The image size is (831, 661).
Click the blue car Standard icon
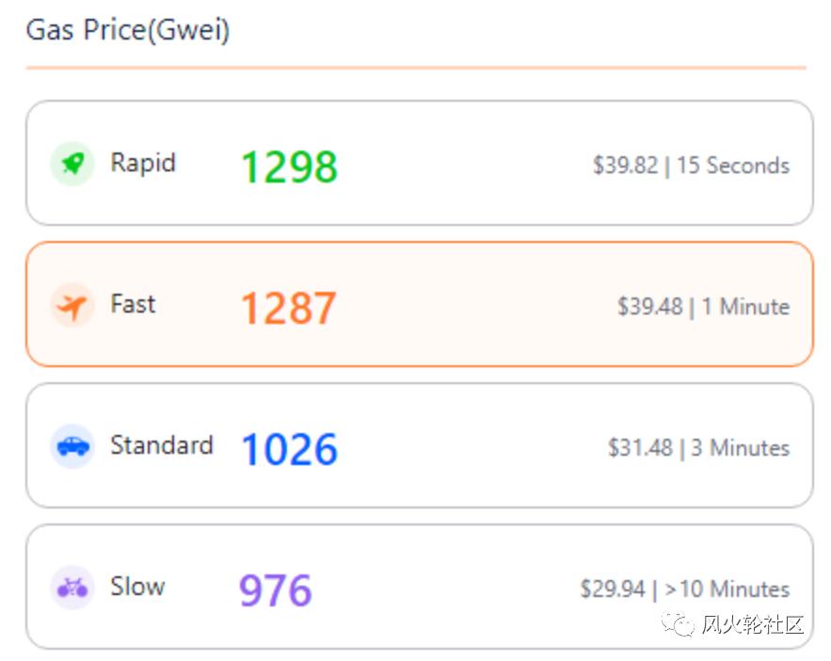[72, 445]
